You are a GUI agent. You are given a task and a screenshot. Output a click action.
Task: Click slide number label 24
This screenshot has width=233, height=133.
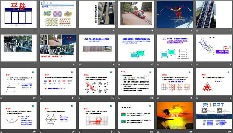(230, 132)
